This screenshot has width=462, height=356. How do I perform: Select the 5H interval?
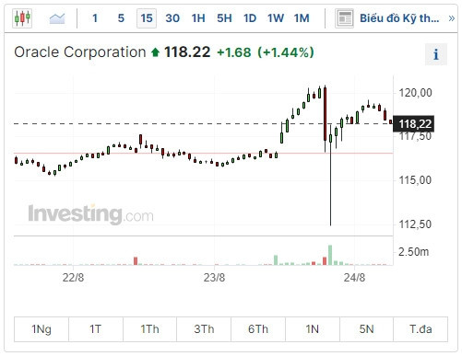(x=224, y=18)
